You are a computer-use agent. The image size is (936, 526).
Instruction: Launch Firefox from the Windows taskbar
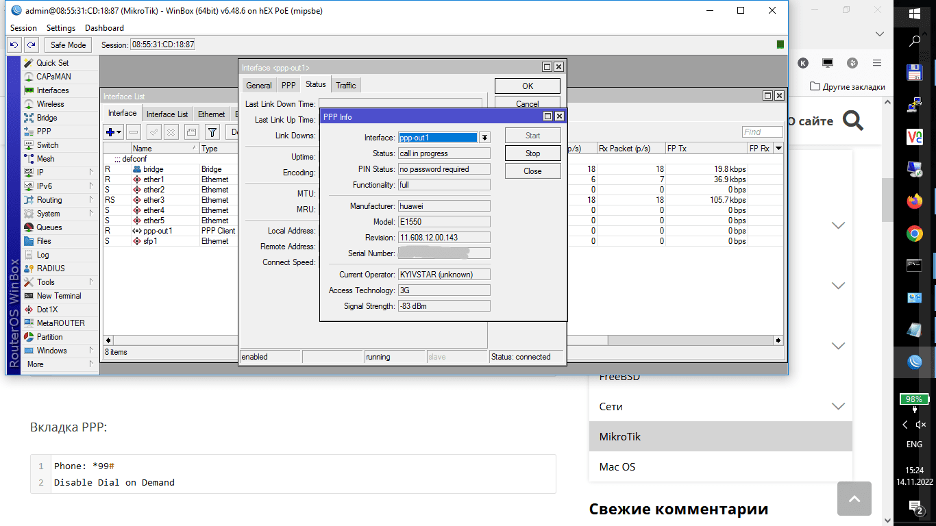pyautogui.click(x=914, y=201)
